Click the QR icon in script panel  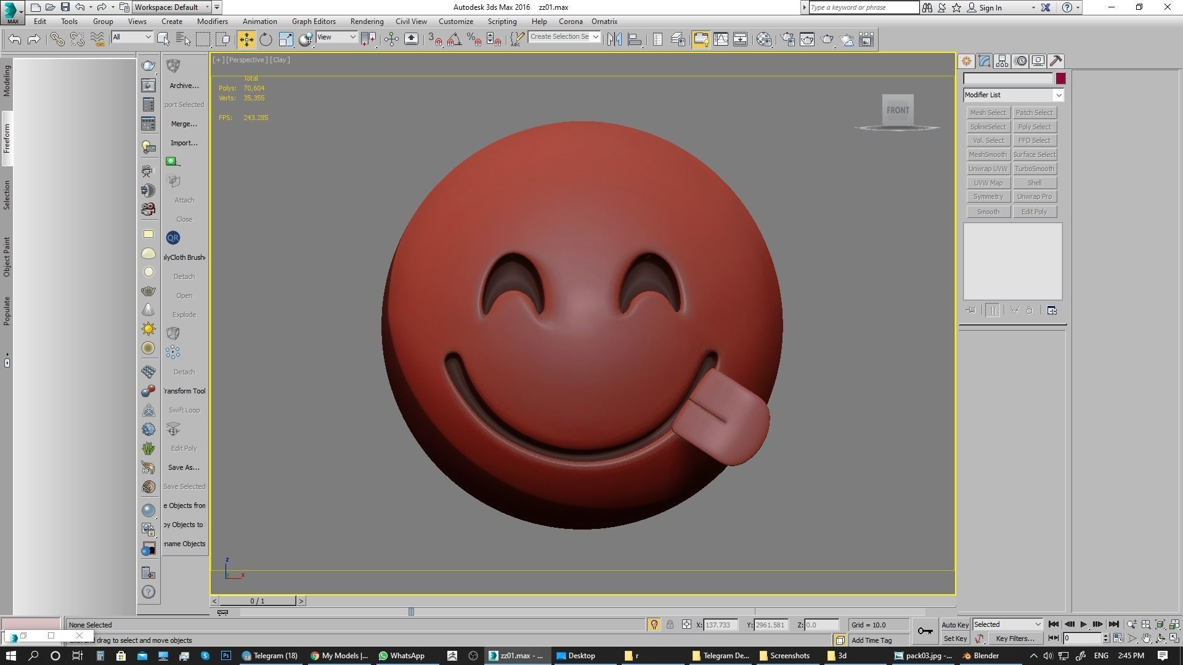tap(173, 238)
